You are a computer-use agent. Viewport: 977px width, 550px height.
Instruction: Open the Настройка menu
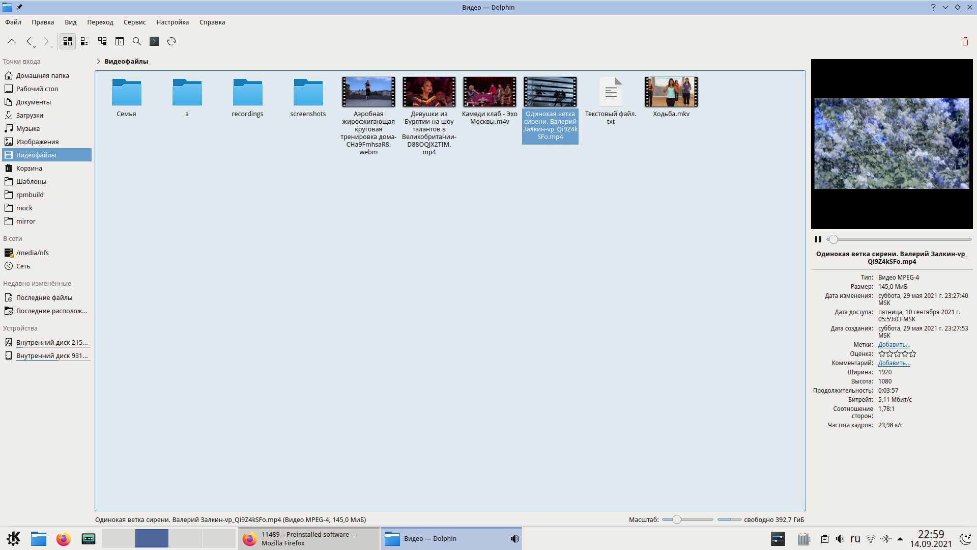[x=173, y=22]
